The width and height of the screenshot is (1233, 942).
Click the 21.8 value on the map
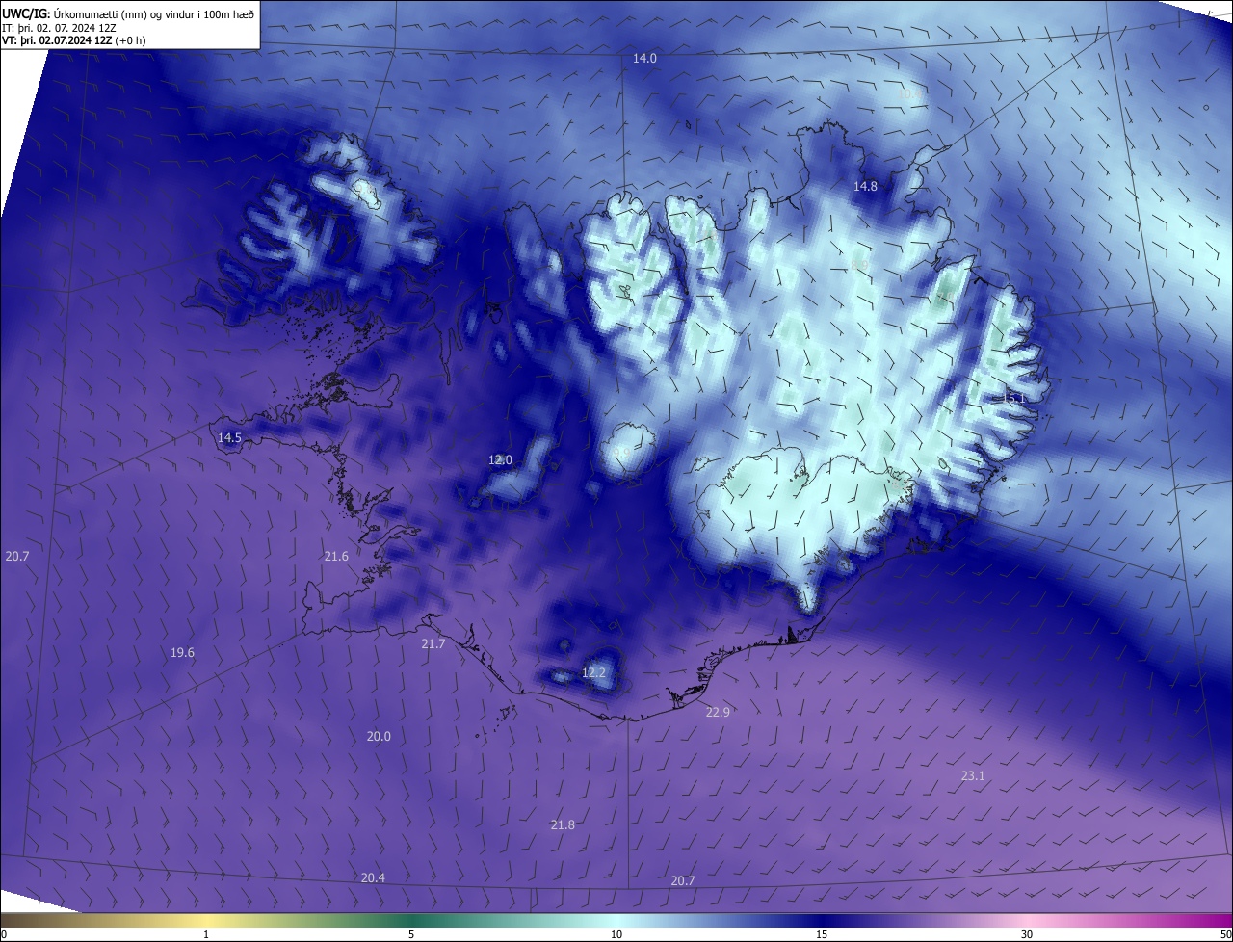pyautogui.click(x=563, y=825)
